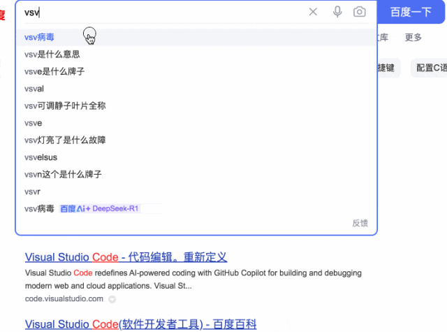Click the 百度一下 search button
447x332 pixels.
(x=411, y=12)
